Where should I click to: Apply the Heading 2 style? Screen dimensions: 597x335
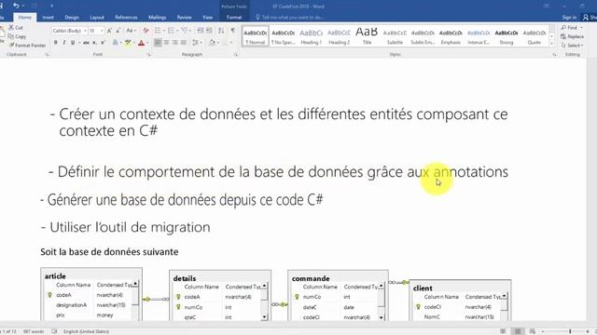(339, 36)
